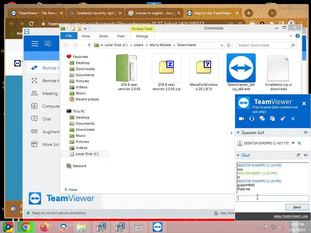The image size is (311, 233).
Task: Collapse the Chat section
Action: (x=238, y=155)
